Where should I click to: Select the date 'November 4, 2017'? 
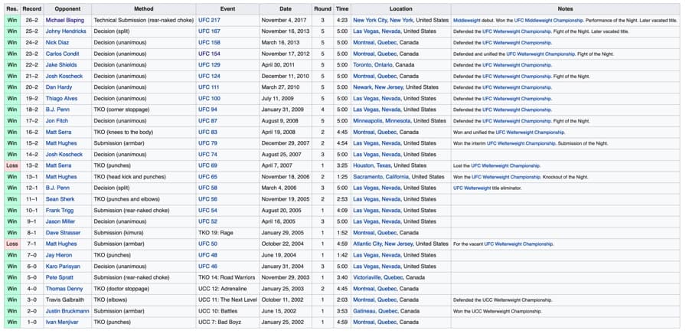tap(286, 20)
